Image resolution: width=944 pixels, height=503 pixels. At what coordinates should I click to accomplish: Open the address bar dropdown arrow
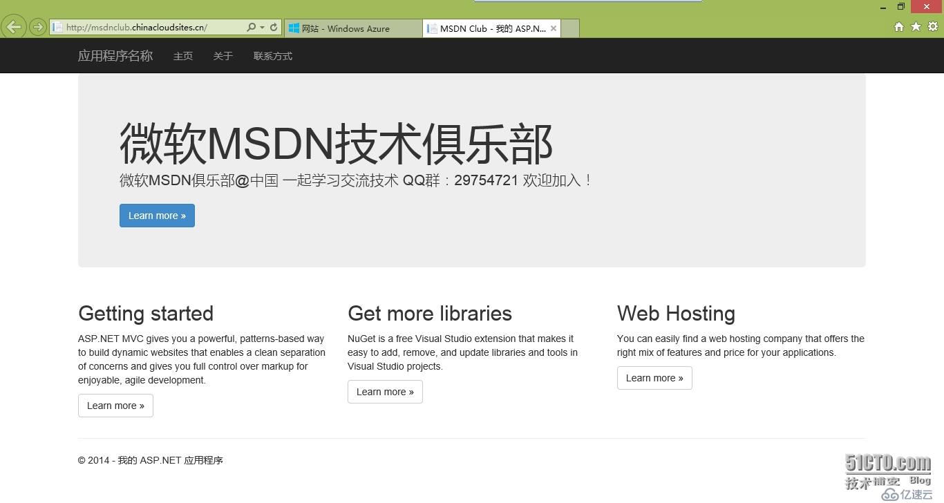[x=262, y=28]
